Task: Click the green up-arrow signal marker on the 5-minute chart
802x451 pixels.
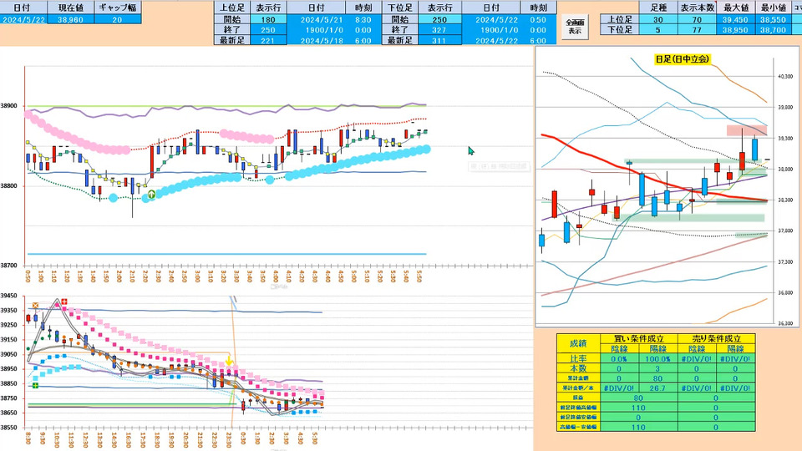Action: click(151, 195)
